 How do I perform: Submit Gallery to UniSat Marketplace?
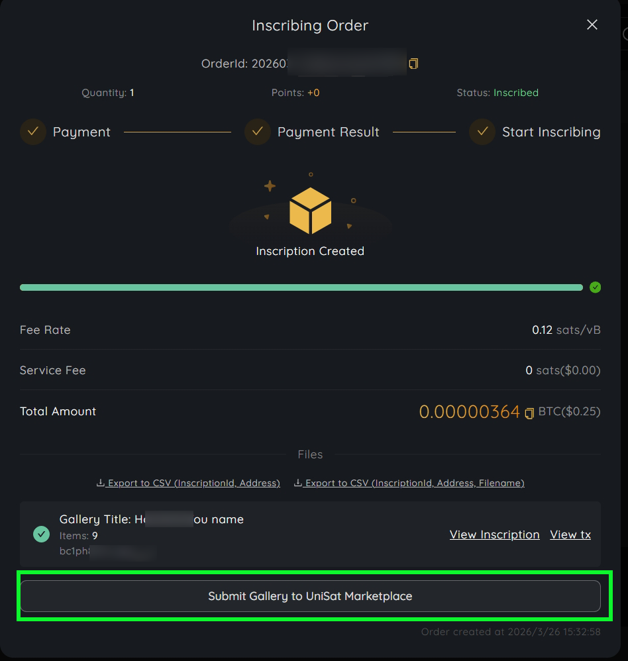pos(310,596)
